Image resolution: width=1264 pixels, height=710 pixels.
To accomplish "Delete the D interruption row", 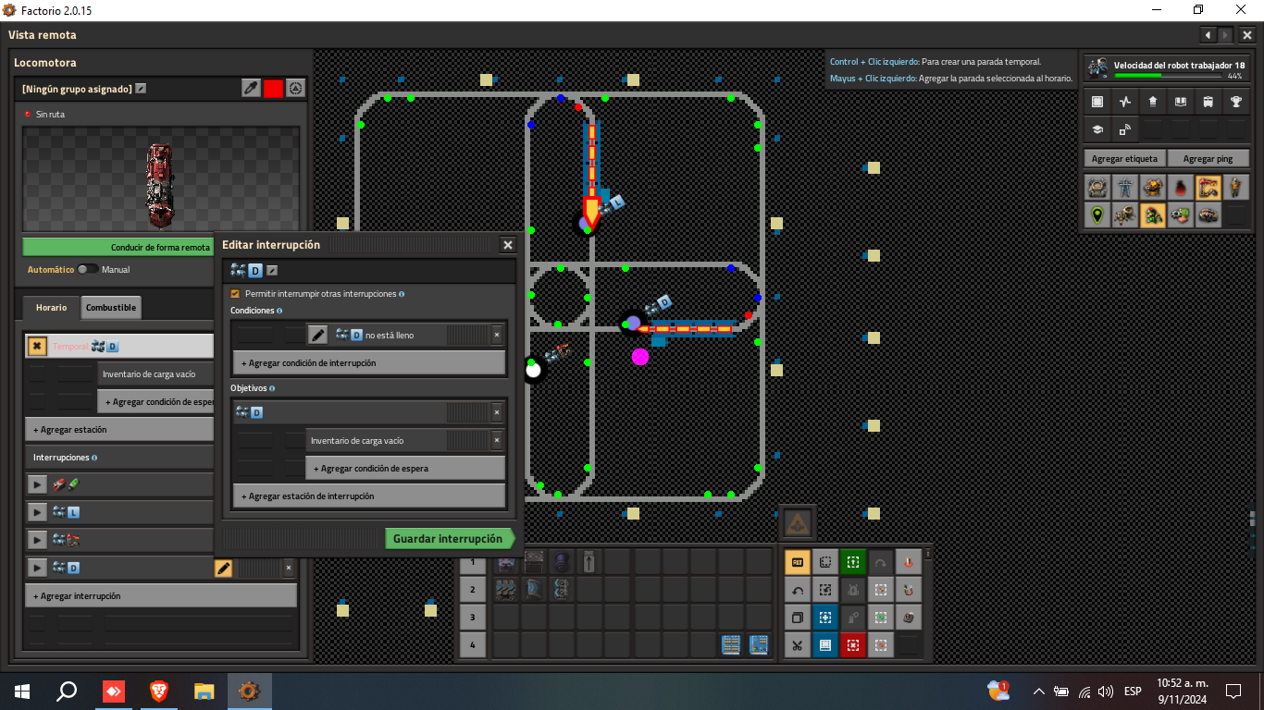I will click(x=289, y=569).
